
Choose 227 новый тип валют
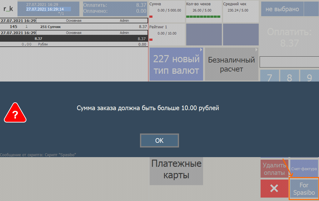(176, 64)
